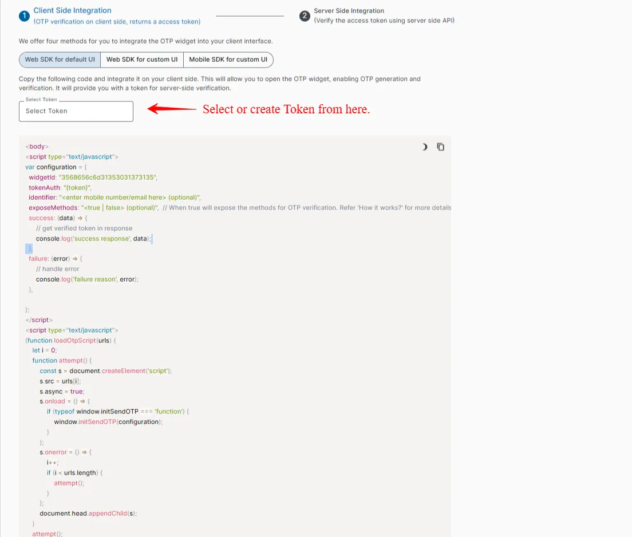This screenshot has height=537, width=632.
Task: Click the s.onerror handler line
Action: 66,452
